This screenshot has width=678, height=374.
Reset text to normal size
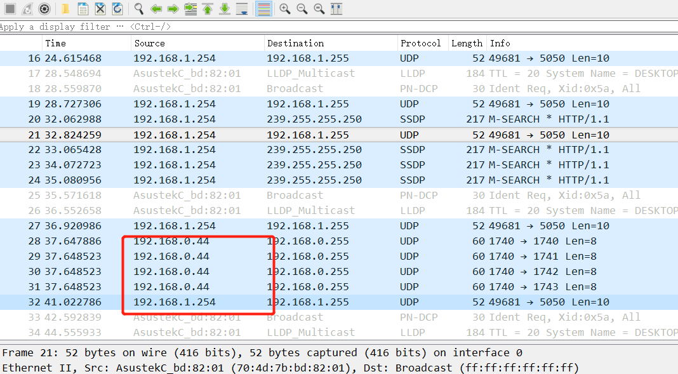pos(319,9)
